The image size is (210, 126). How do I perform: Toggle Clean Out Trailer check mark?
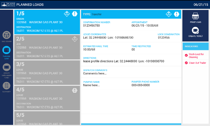(186, 63)
